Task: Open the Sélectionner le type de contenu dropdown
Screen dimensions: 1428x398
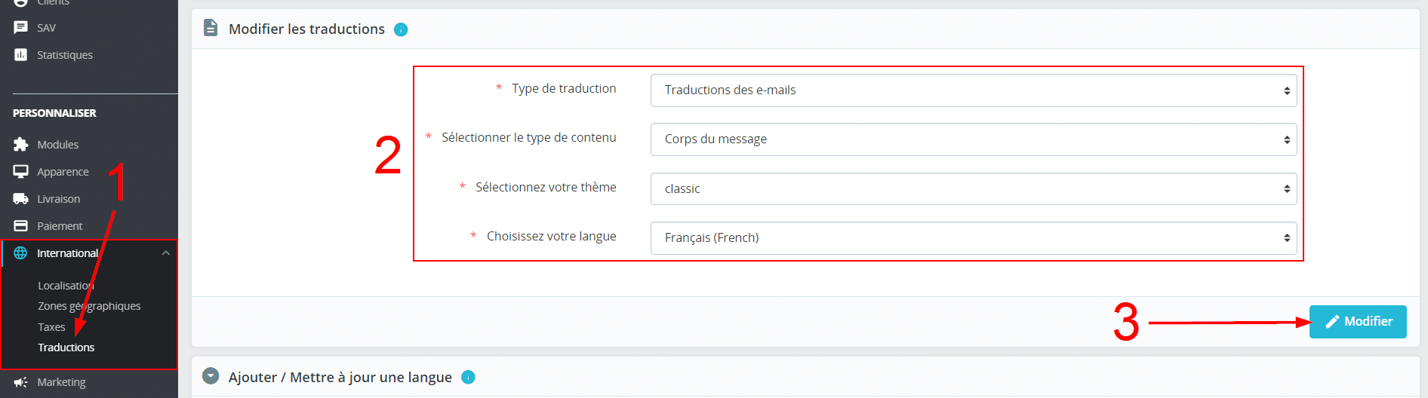Action: (x=973, y=139)
